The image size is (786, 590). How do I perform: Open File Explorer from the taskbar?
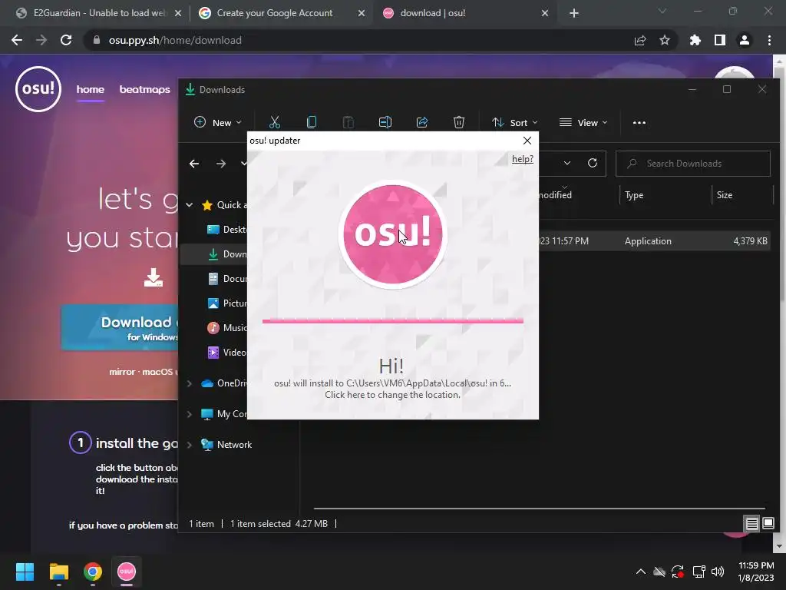[58, 572]
